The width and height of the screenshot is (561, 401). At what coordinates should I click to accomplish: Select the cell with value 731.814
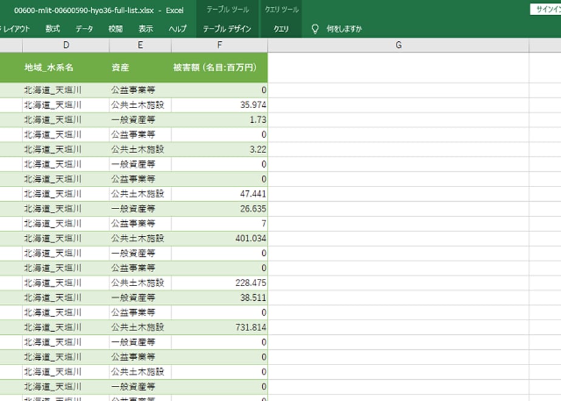click(220, 327)
